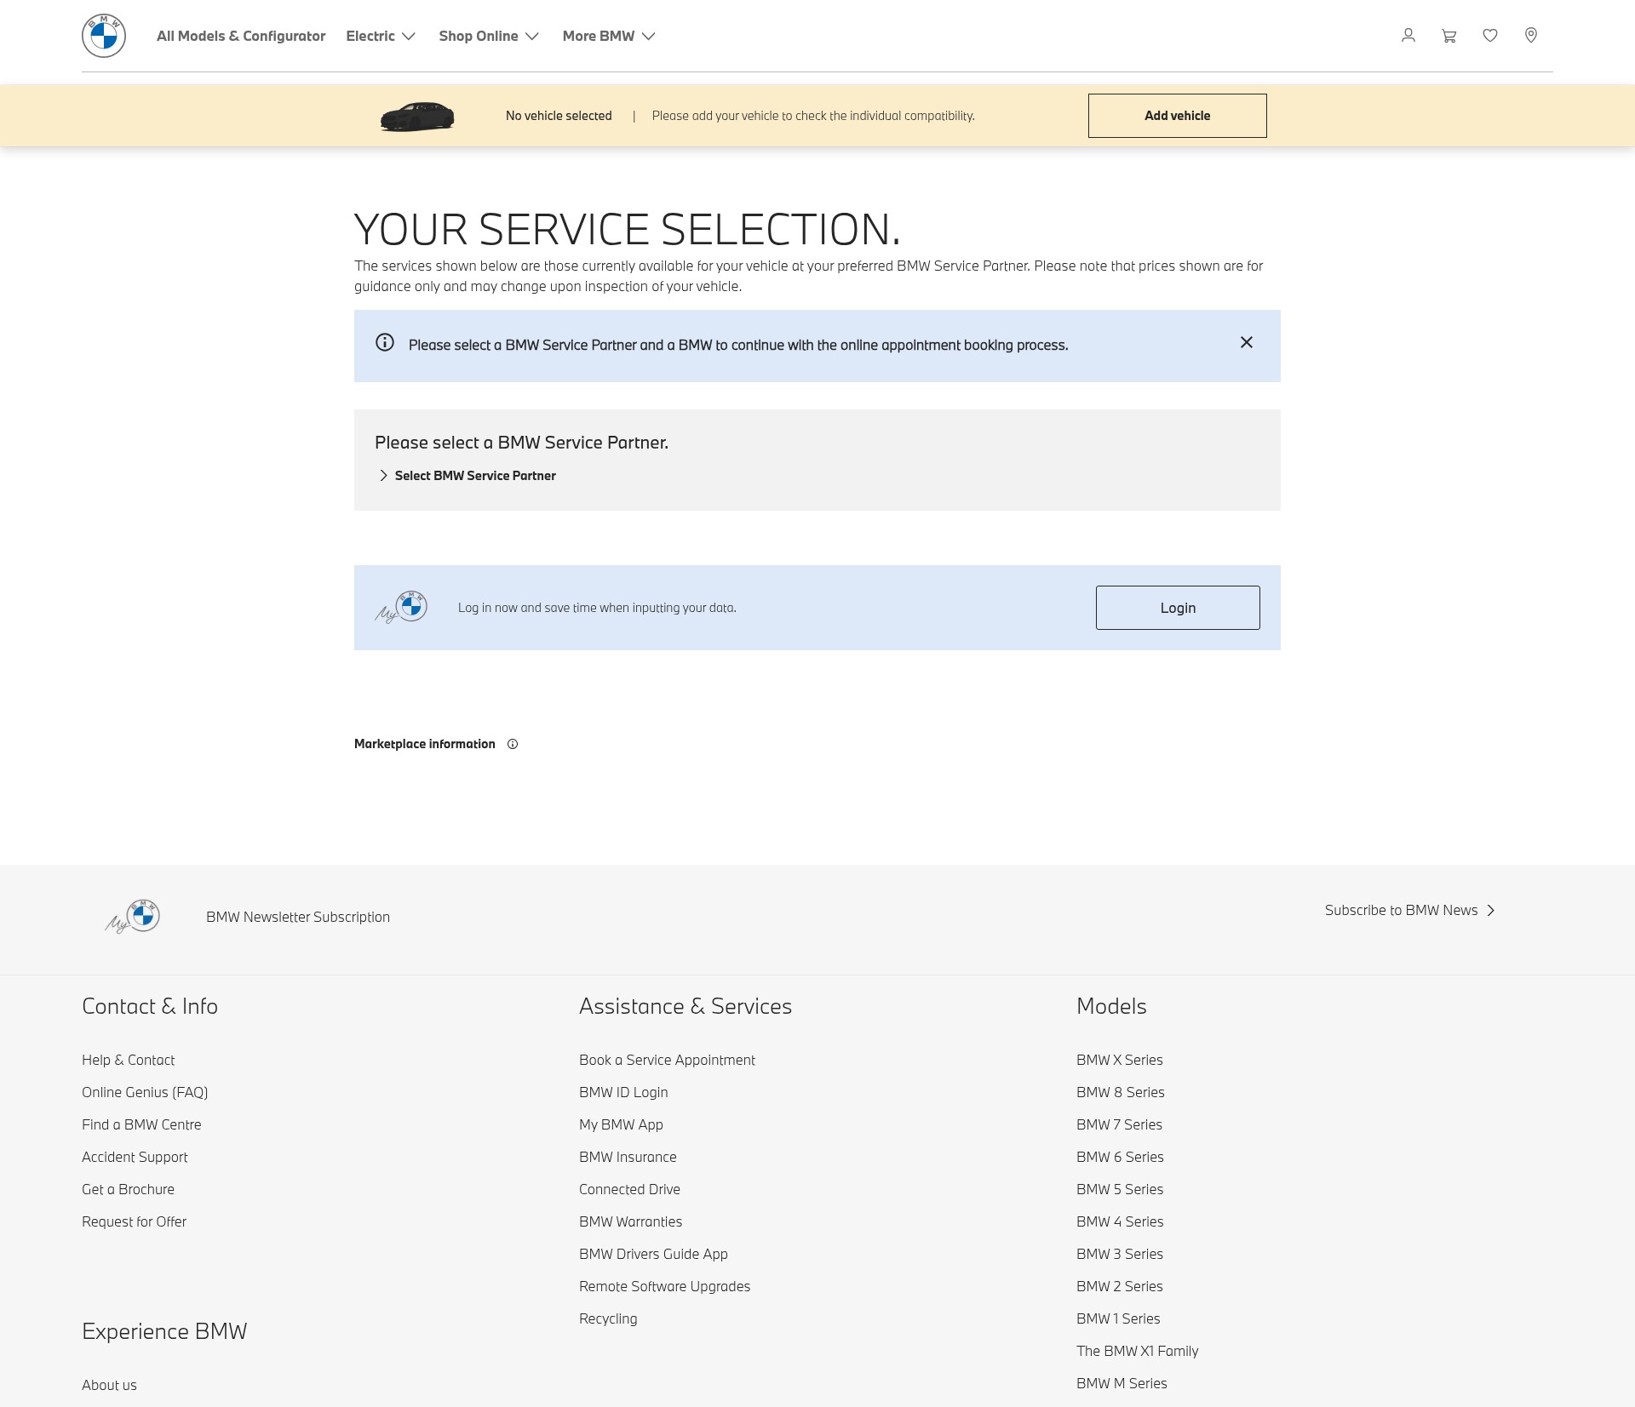
Task: Open Connected Drive link
Action: tap(629, 1190)
